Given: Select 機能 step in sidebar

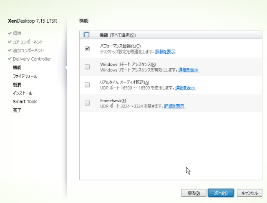Looking at the screenshot, I should [17, 67].
